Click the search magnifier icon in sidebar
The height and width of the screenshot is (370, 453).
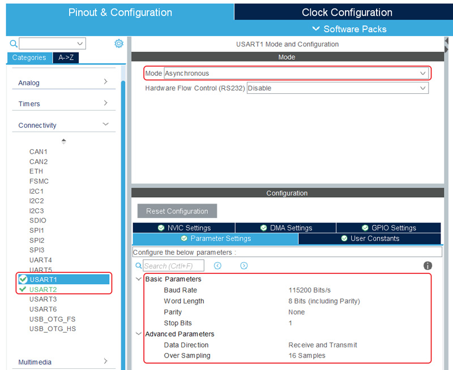coord(13,43)
